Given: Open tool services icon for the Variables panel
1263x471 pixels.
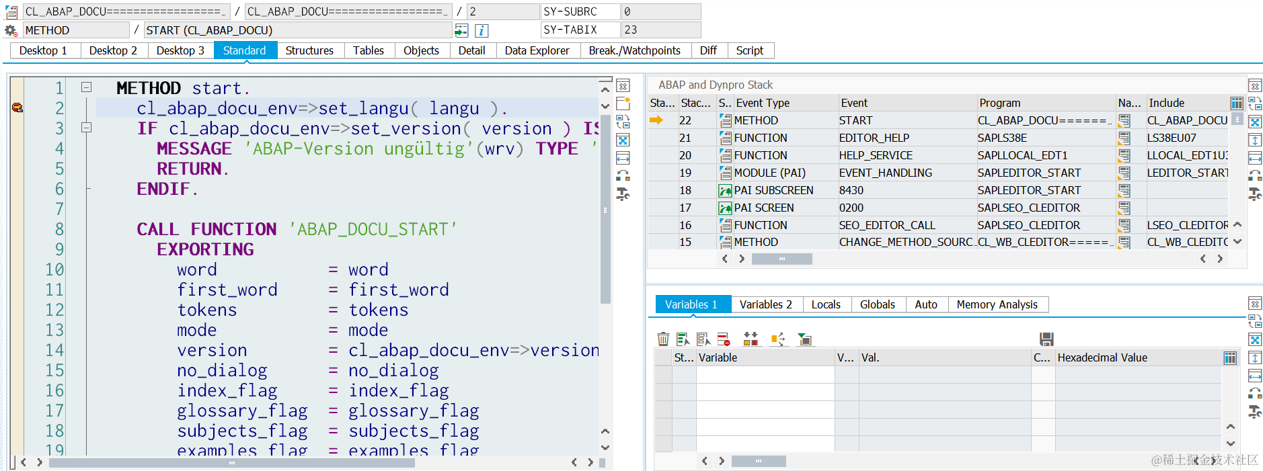Looking at the screenshot, I should tap(1255, 412).
